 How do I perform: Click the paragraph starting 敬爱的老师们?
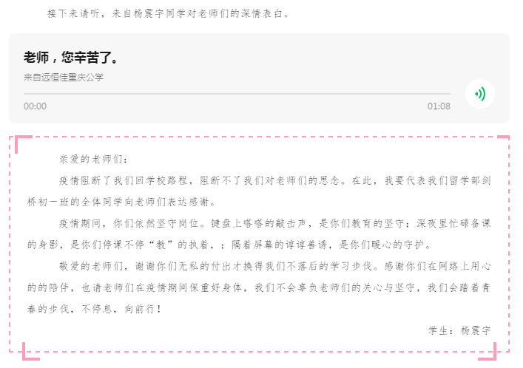(259, 287)
